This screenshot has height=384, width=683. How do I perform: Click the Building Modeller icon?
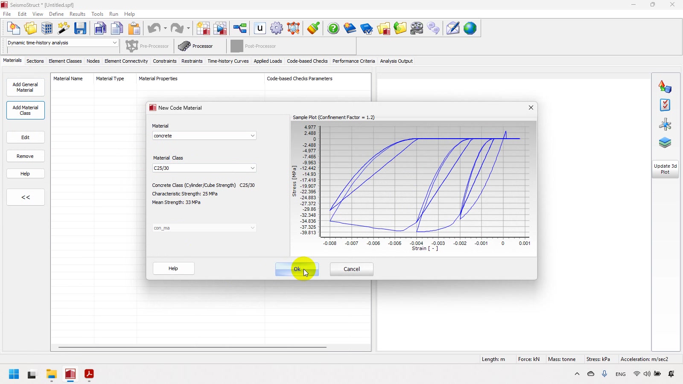(x=47, y=29)
